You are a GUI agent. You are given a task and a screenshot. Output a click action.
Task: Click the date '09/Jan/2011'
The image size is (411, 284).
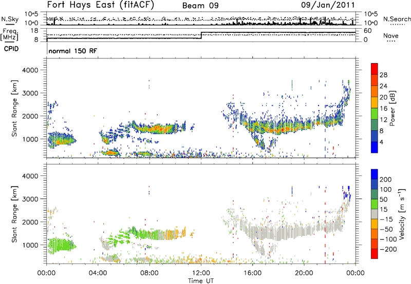coord(328,5)
